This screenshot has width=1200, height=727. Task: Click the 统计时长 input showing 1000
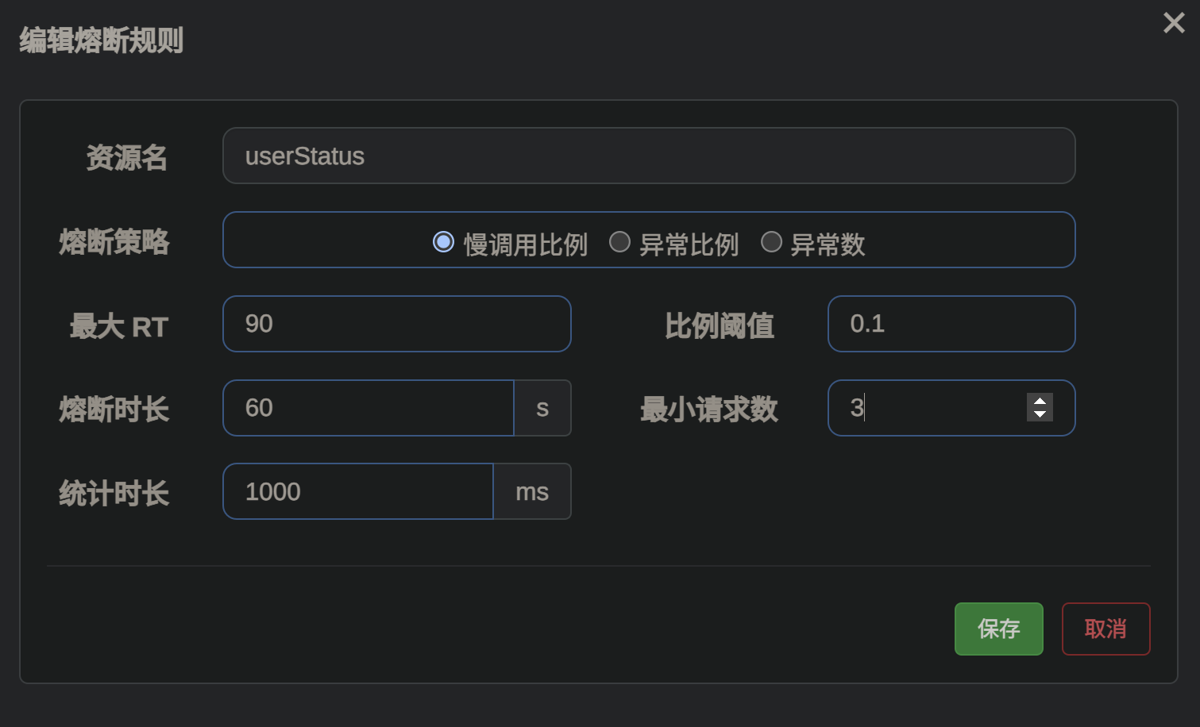click(x=358, y=492)
